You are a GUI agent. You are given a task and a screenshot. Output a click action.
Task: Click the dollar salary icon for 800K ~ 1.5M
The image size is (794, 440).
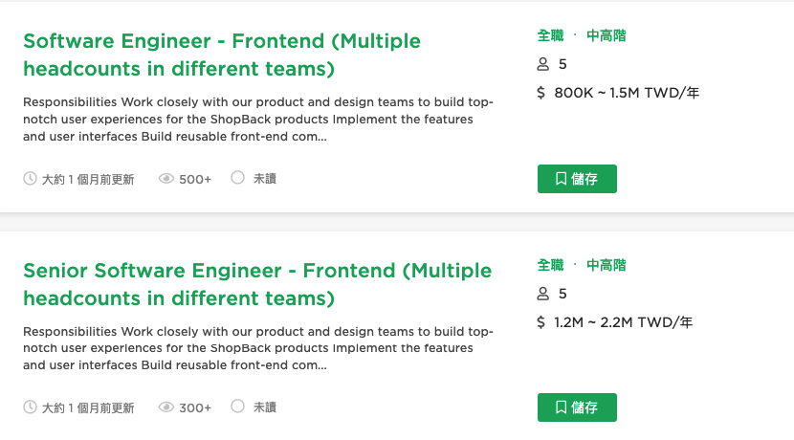coord(540,93)
